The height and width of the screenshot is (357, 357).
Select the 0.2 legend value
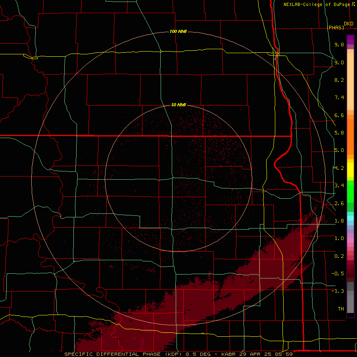coord(339,256)
